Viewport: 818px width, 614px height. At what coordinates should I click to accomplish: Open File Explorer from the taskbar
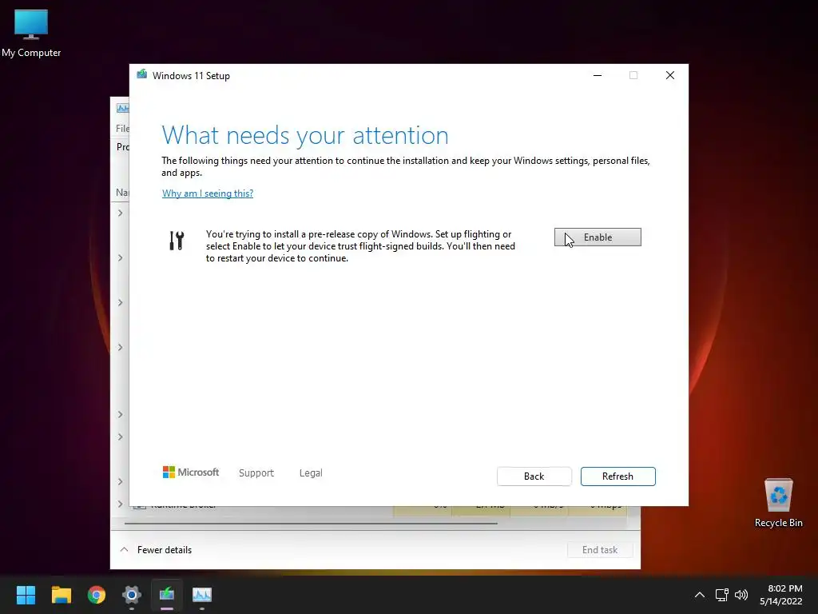tap(61, 595)
